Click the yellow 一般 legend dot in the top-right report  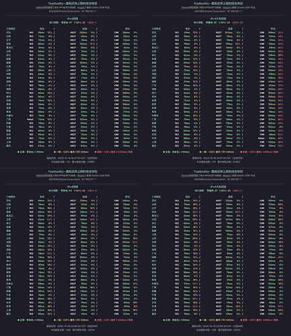point(200,152)
